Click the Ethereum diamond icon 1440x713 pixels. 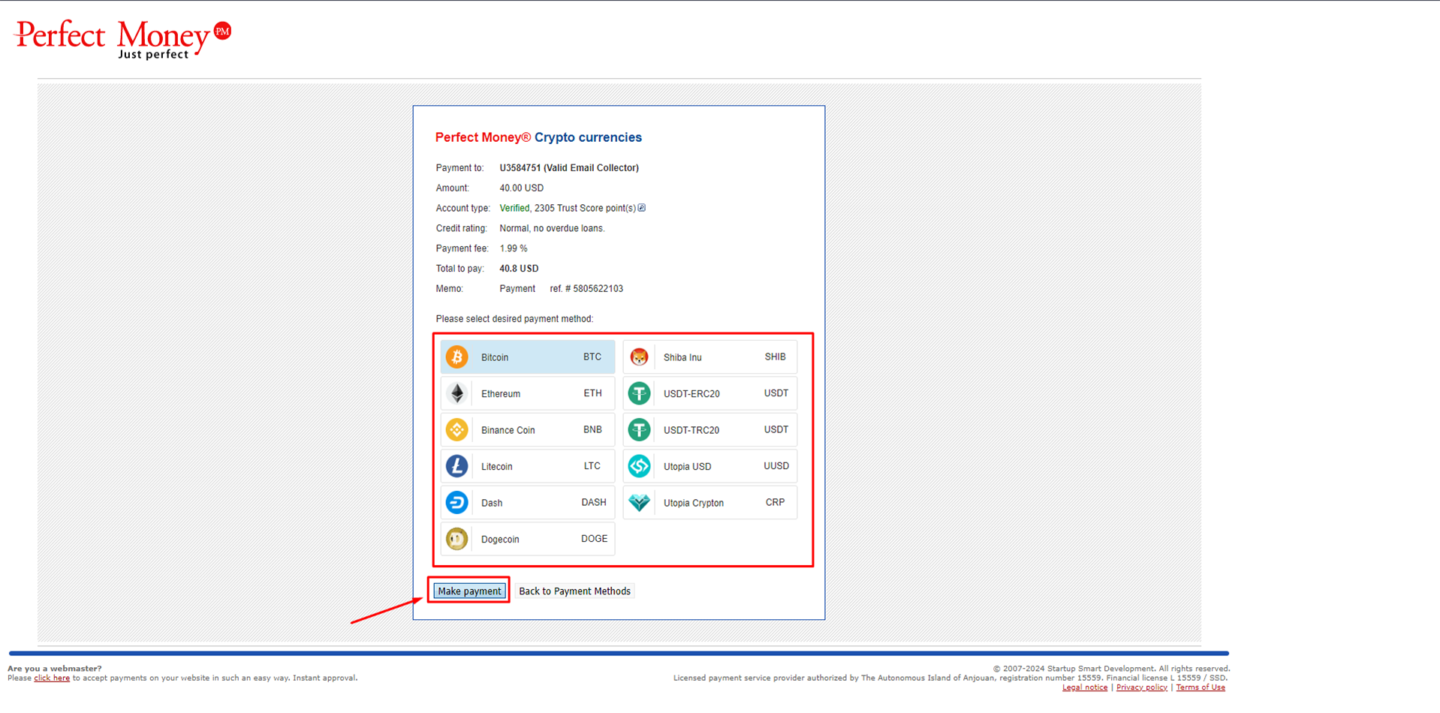point(456,393)
